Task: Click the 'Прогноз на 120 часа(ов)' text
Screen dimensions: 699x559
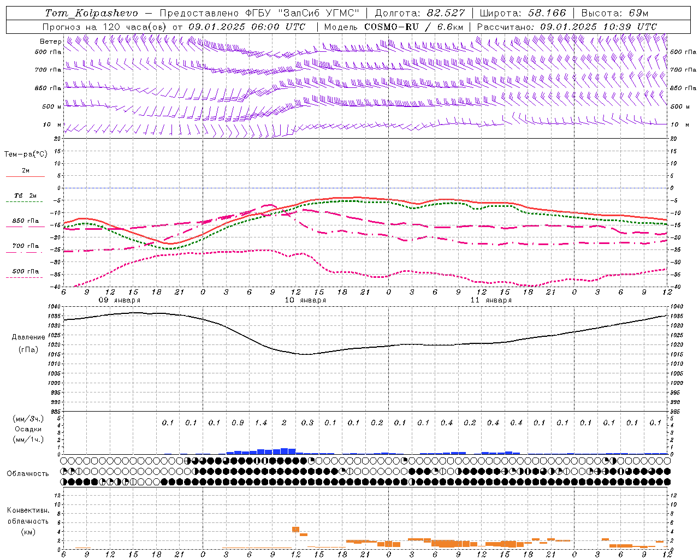Action: coord(105,27)
